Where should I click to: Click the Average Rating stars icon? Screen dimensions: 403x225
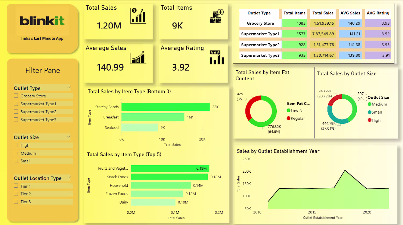tap(217, 57)
